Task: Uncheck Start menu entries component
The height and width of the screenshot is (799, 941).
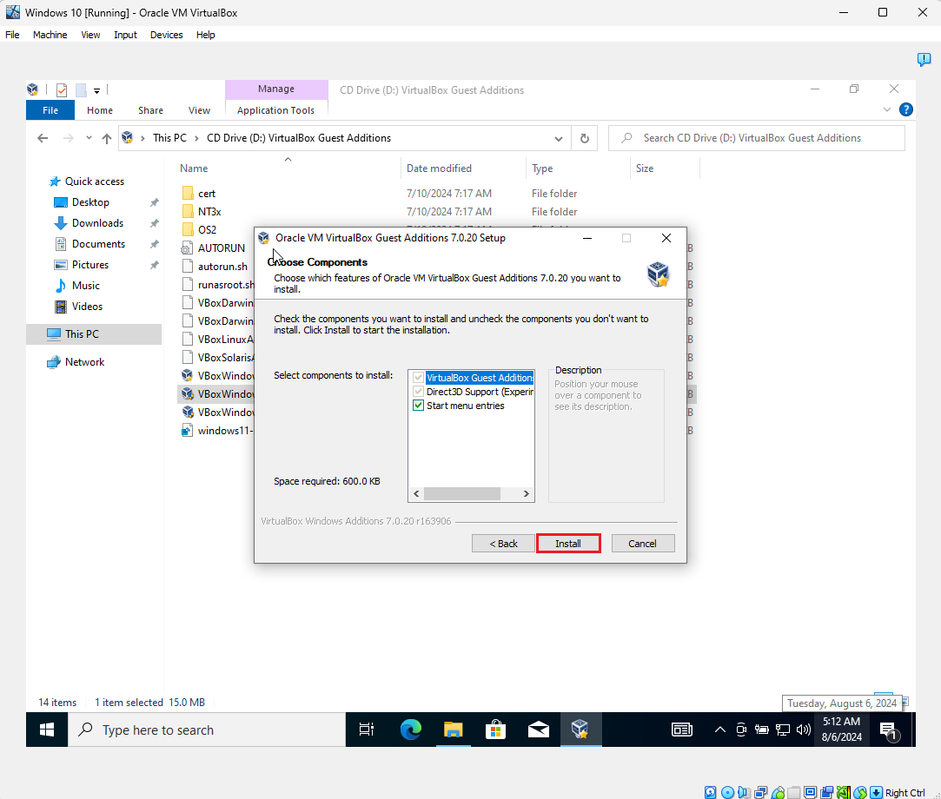Action: [418, 406]
